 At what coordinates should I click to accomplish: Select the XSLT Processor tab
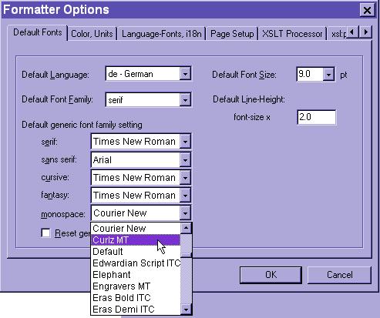point(292,34)
